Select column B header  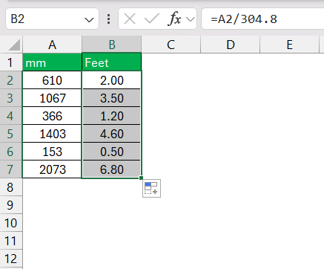click(112, 45)
